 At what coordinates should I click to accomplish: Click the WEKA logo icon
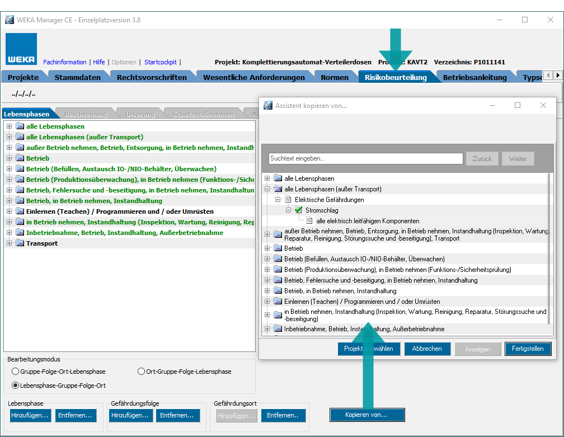point(22,49)
